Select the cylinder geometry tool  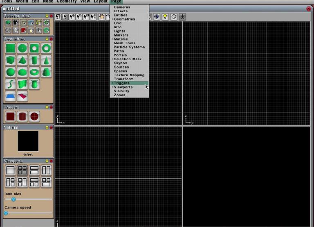pos(34,61)
